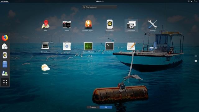This screenshot has width=199, height=112.
Task: Open the Evolution mail icon in dock
Action: [x=5, y=46]
